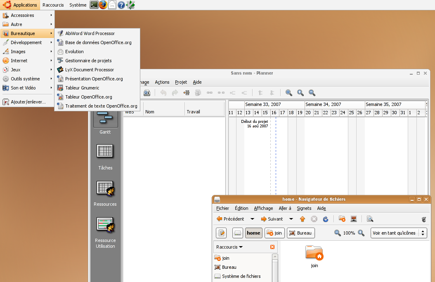Expand the Accessoires submenu

point(28,15)
